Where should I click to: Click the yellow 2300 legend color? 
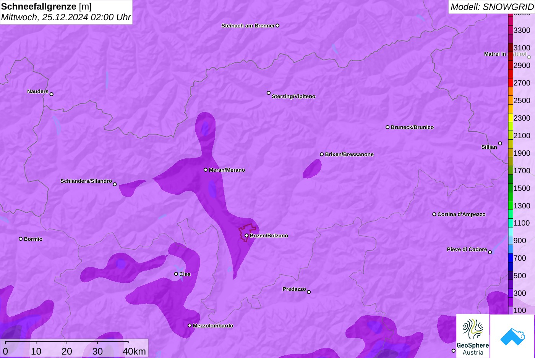point(511,118)
